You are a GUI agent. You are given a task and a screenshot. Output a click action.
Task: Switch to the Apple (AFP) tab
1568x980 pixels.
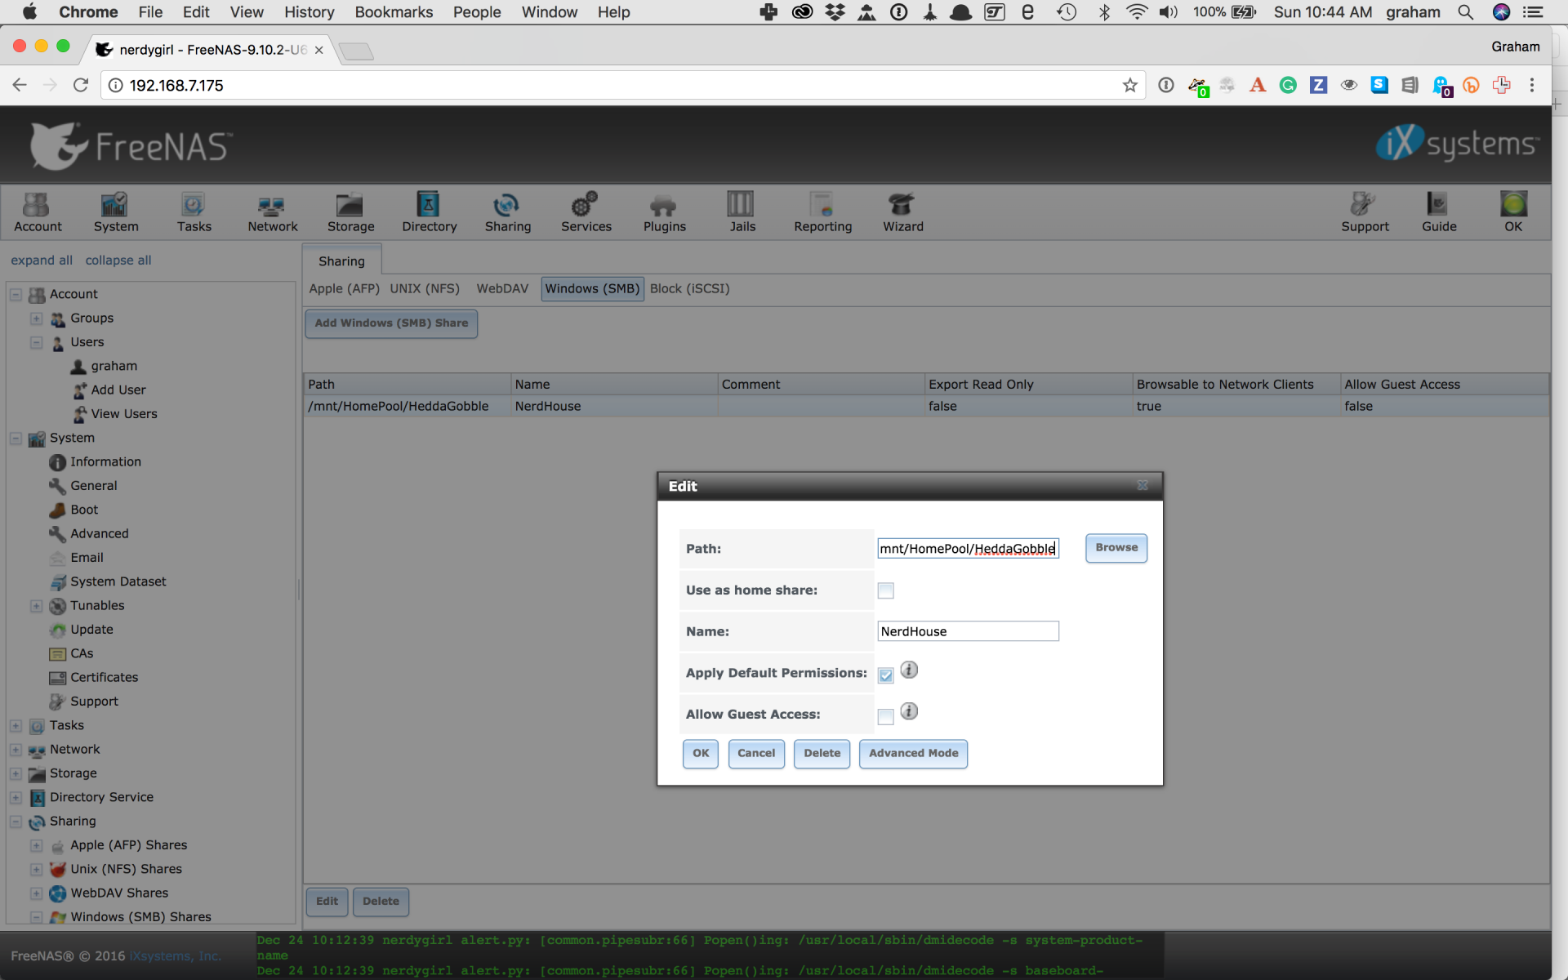[x=344, y=288]
